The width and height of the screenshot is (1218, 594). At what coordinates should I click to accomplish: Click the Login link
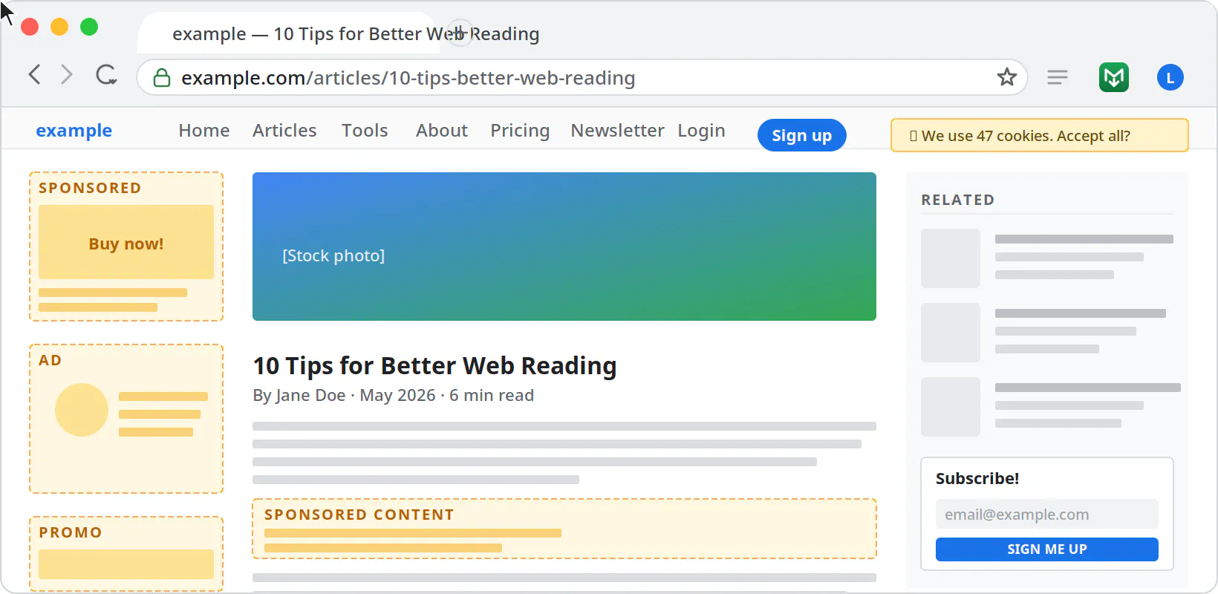click(701, 131)
